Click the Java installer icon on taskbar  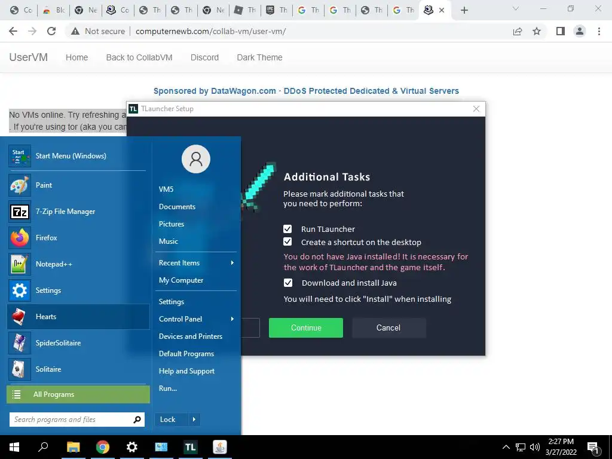[x=220, y=447]
